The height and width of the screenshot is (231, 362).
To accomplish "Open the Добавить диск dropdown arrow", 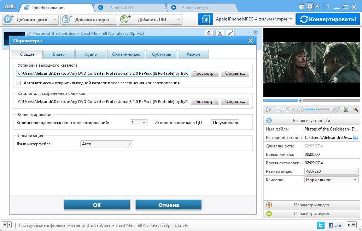I will [x=55, y=20].
